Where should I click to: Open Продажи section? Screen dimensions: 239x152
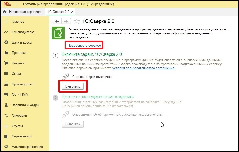19,53
